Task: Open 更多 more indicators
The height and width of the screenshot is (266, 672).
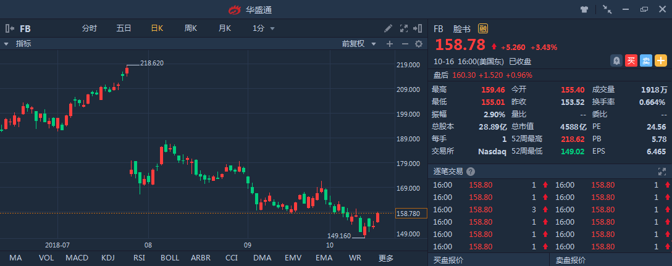Action: click(385, 258)
